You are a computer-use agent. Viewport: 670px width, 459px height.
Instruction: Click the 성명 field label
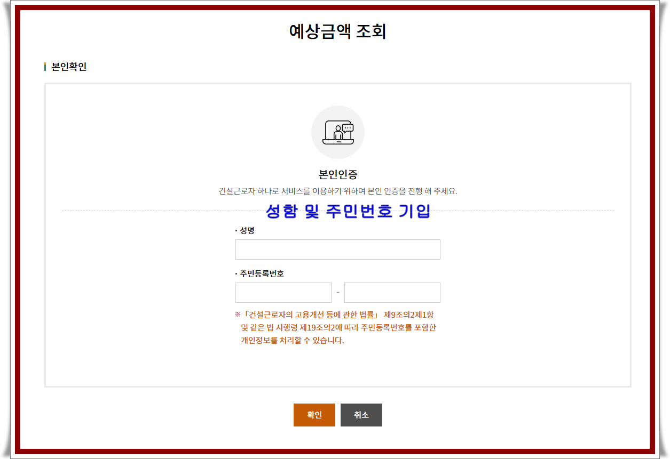[x=247, y=230]
